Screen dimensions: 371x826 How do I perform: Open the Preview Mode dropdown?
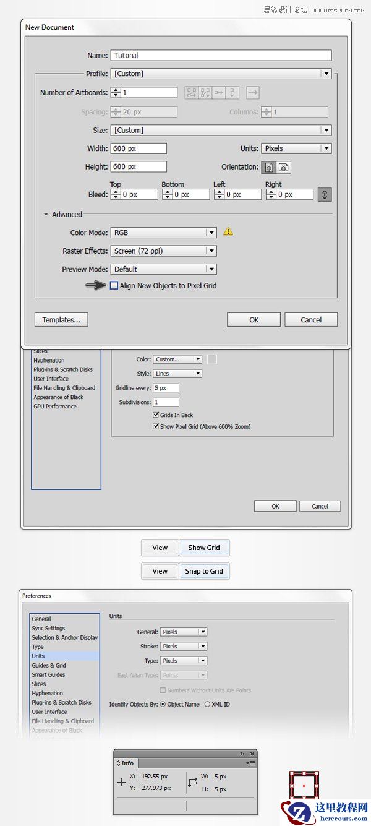pyautogui.click(x=163, y=269)
